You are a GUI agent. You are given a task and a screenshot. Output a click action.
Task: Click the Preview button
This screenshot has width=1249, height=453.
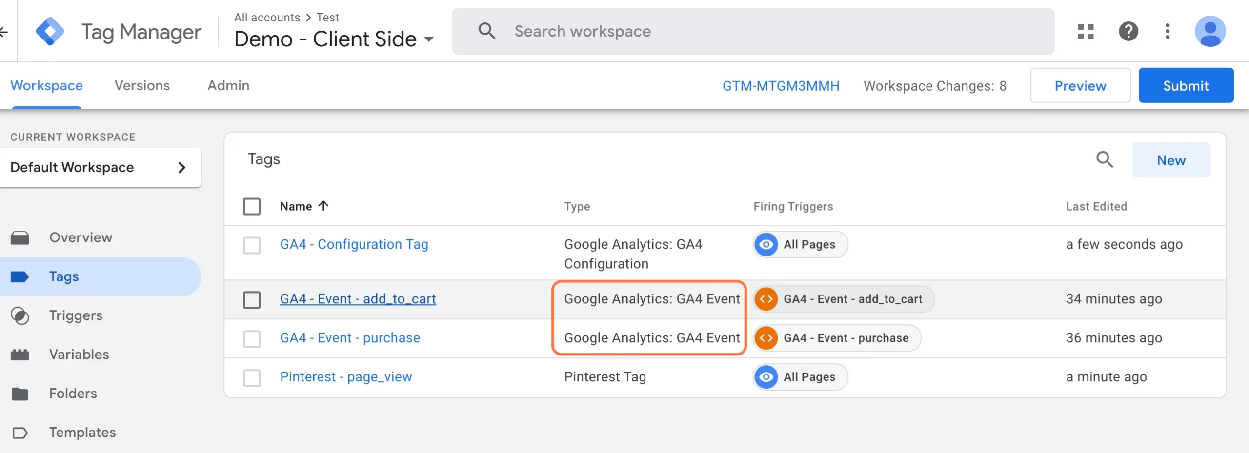pyautogui.click(x=1080, y=86)
